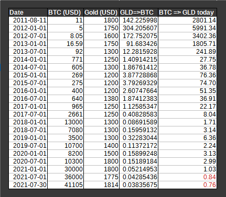Viewport: 226px width, 197px height.
Task: Select ratio cell 304.205607
Action: point(139,28)
